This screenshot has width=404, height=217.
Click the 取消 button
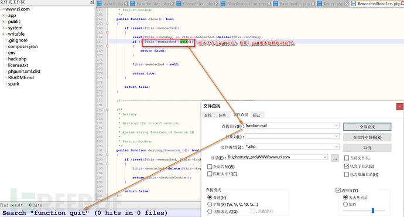click(367, 148)
